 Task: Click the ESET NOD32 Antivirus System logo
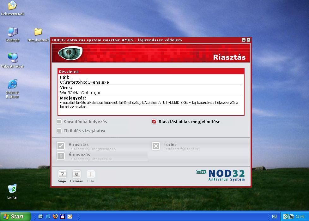tap(220, 175)
